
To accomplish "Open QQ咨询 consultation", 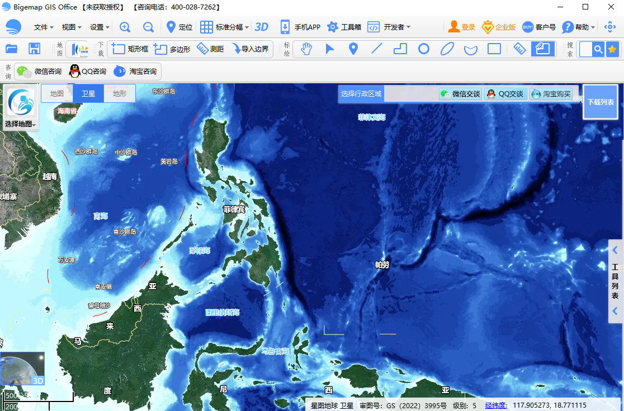I will click(87, 71).
